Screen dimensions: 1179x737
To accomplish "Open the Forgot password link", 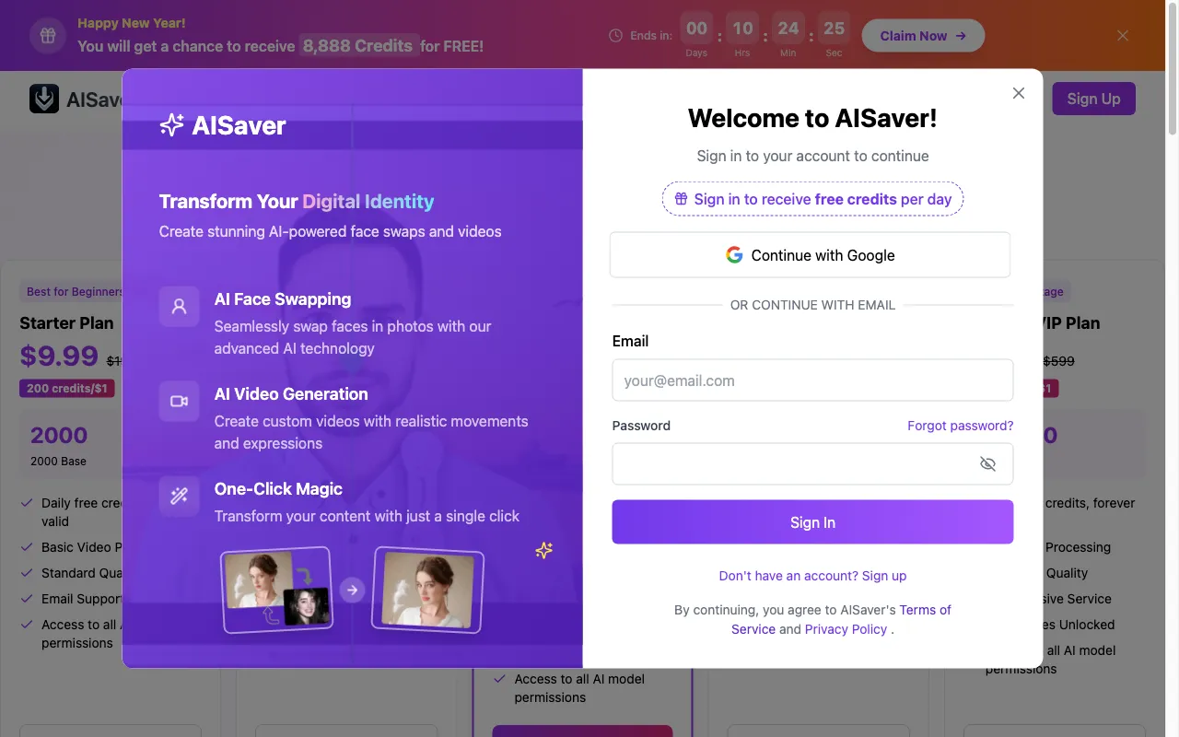I will click(x=960, y=426).
